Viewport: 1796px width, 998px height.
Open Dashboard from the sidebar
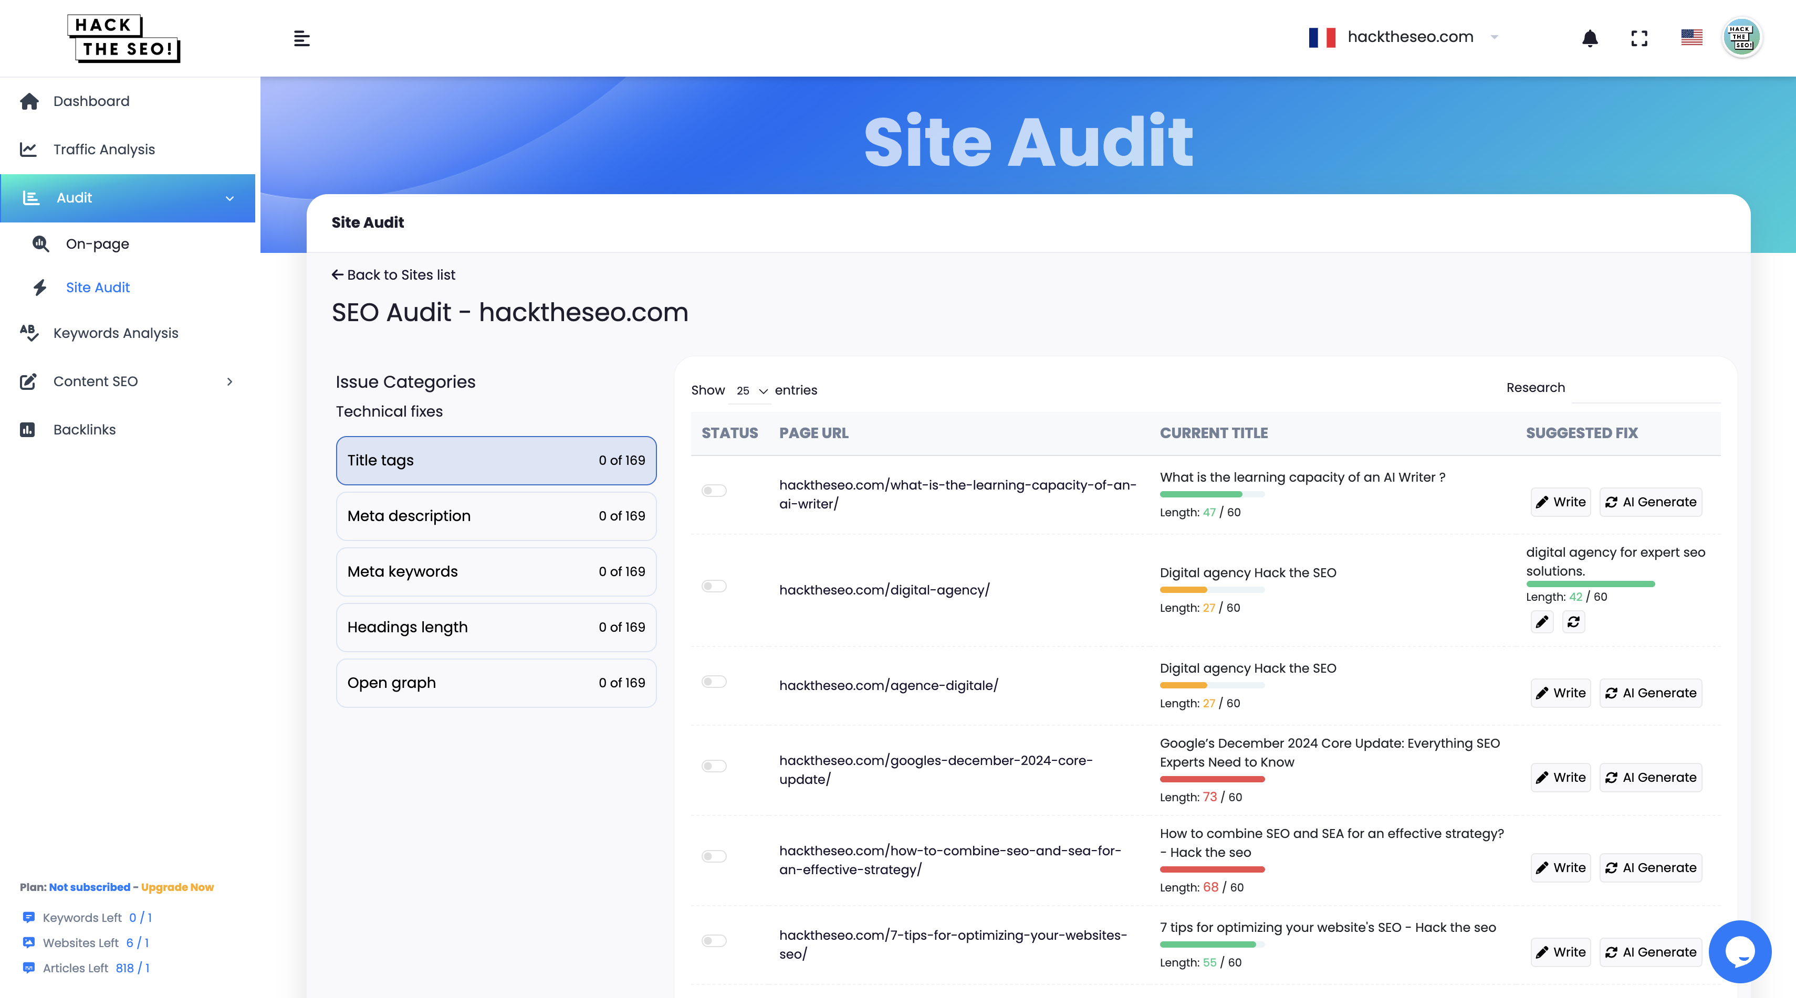(91, 101)
